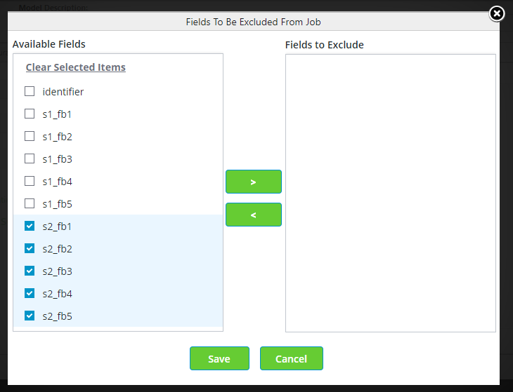
Task: Check the identifier field checkbox
Action: click(30, 91)
